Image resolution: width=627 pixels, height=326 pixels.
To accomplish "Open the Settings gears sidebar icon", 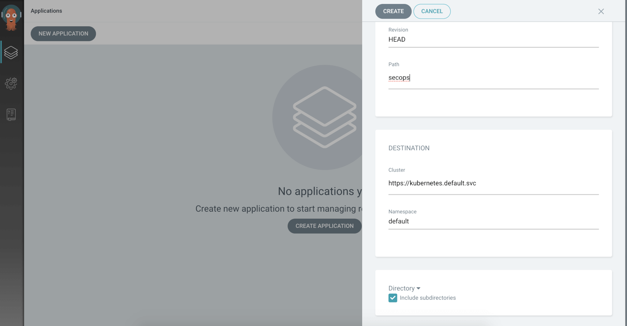I will (11, 83).
